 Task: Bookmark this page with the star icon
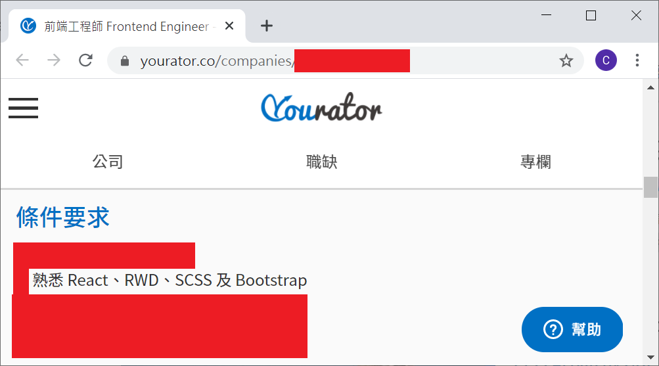click(566, 61)
